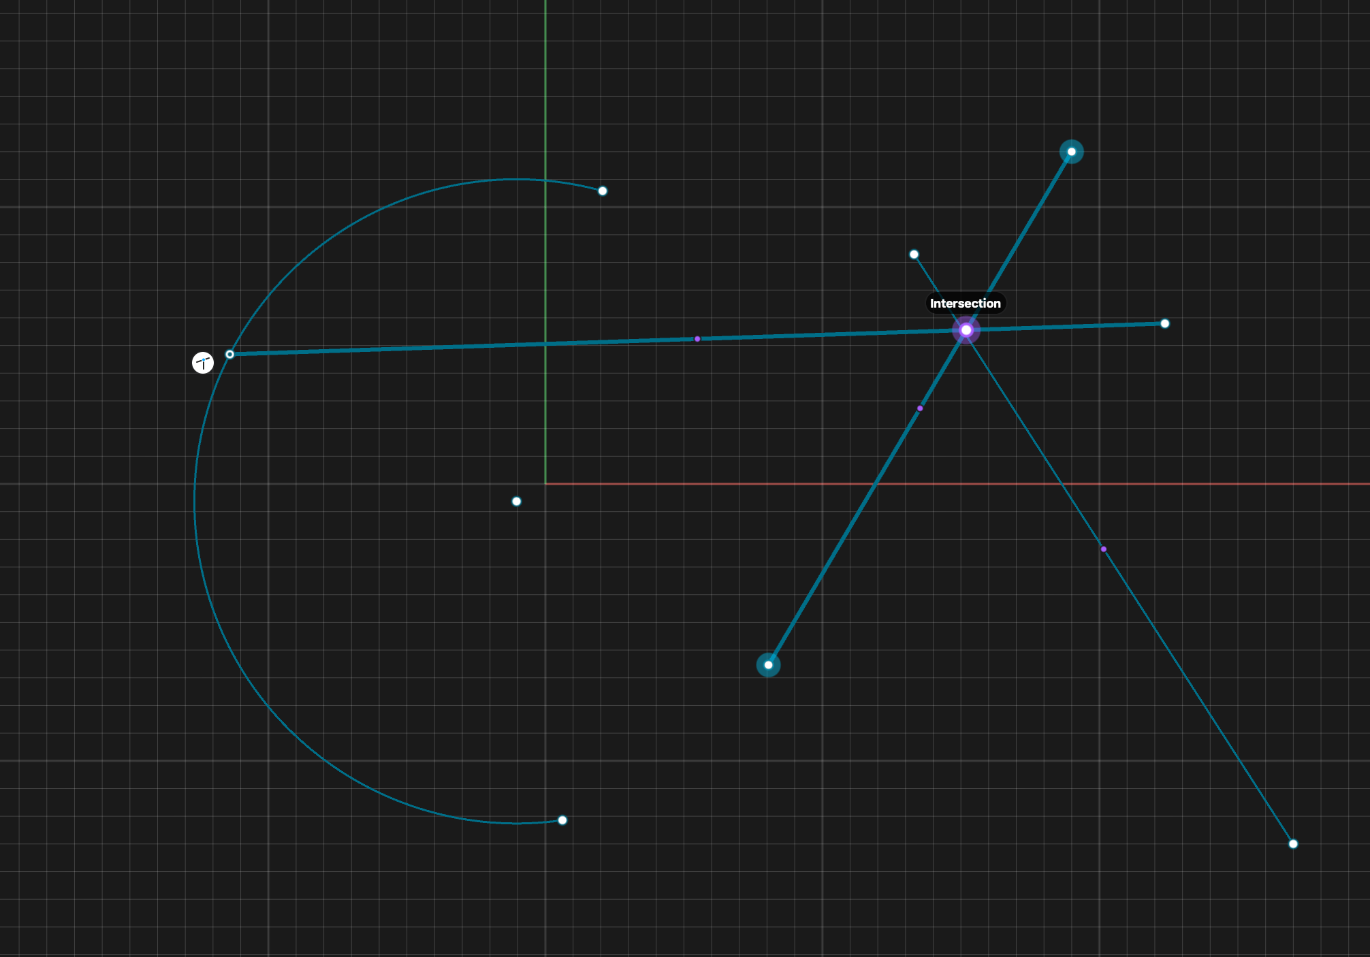1370x957 pixels.
Task: Click the arc's lower endpoint handle
Action: pyautogui.click(x=562, y=820)
